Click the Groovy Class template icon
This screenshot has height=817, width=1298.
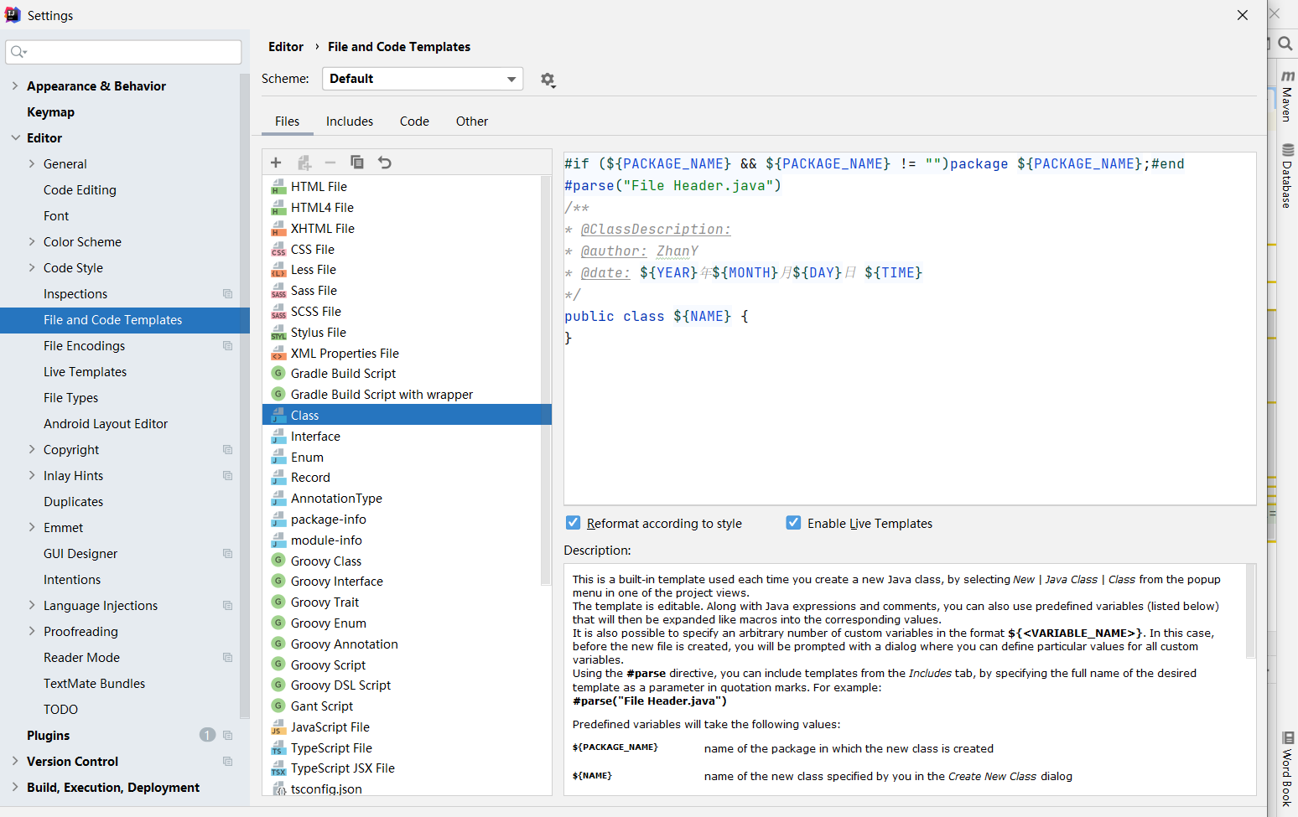coord(278,561)
